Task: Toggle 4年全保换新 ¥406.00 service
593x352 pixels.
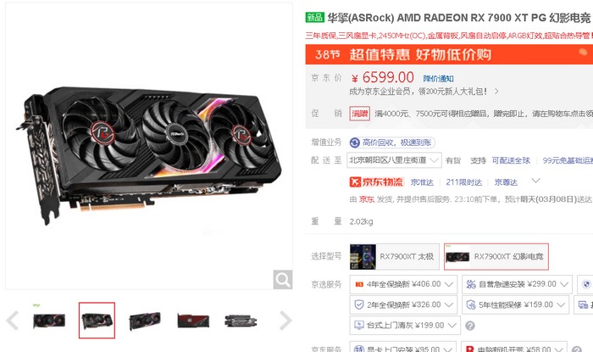Action: 403,284
